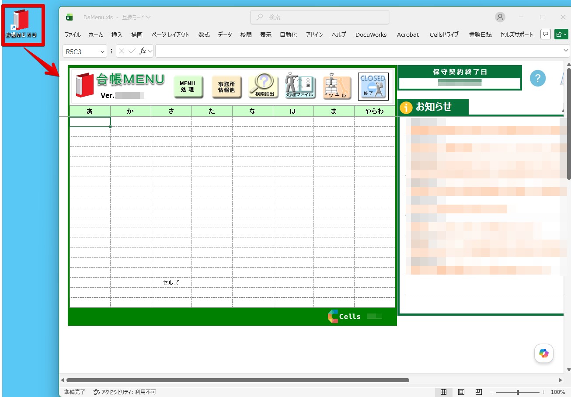
Task: Click the formula bar options dots
Action: pyautogui.click(x=111, y=51)
